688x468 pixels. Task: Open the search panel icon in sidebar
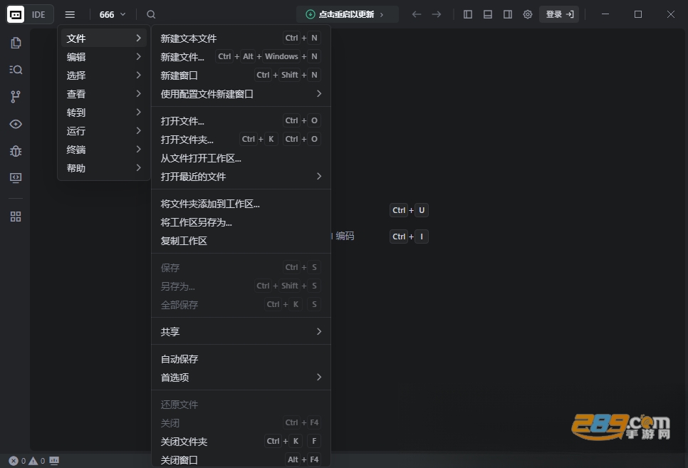click(16, 69)
